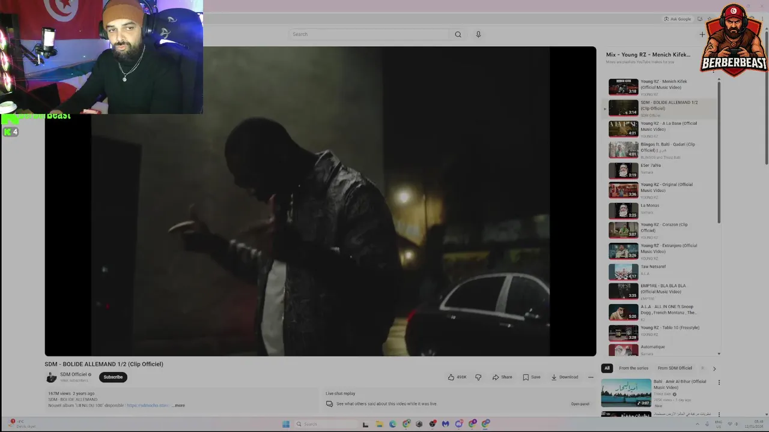Download the video

565,377
